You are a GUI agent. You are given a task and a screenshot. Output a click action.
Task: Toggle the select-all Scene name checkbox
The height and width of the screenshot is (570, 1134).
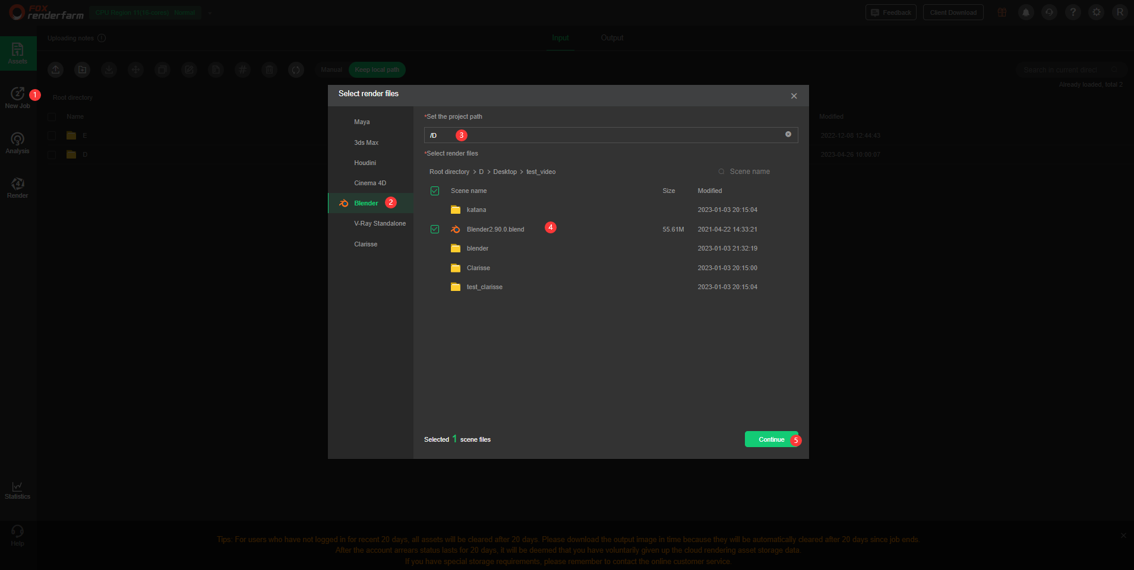435,191
